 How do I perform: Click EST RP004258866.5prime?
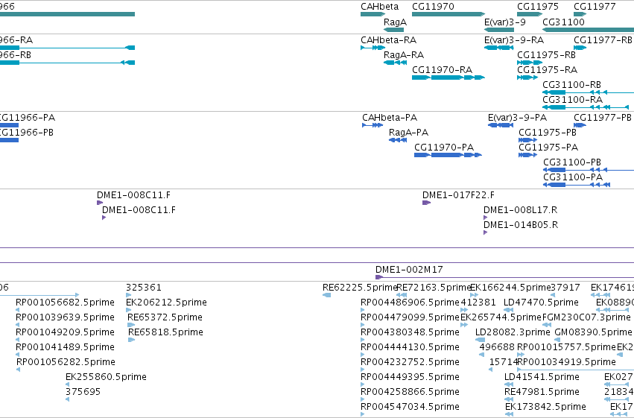pos(363,399)
